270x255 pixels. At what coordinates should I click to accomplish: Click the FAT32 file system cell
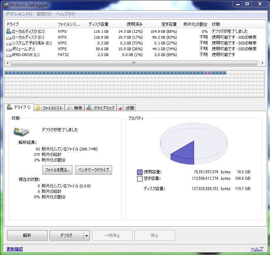(x=63, y=55)
